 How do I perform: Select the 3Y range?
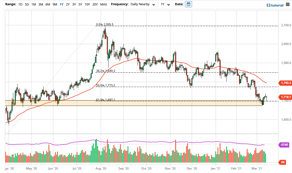coord(74,4)
